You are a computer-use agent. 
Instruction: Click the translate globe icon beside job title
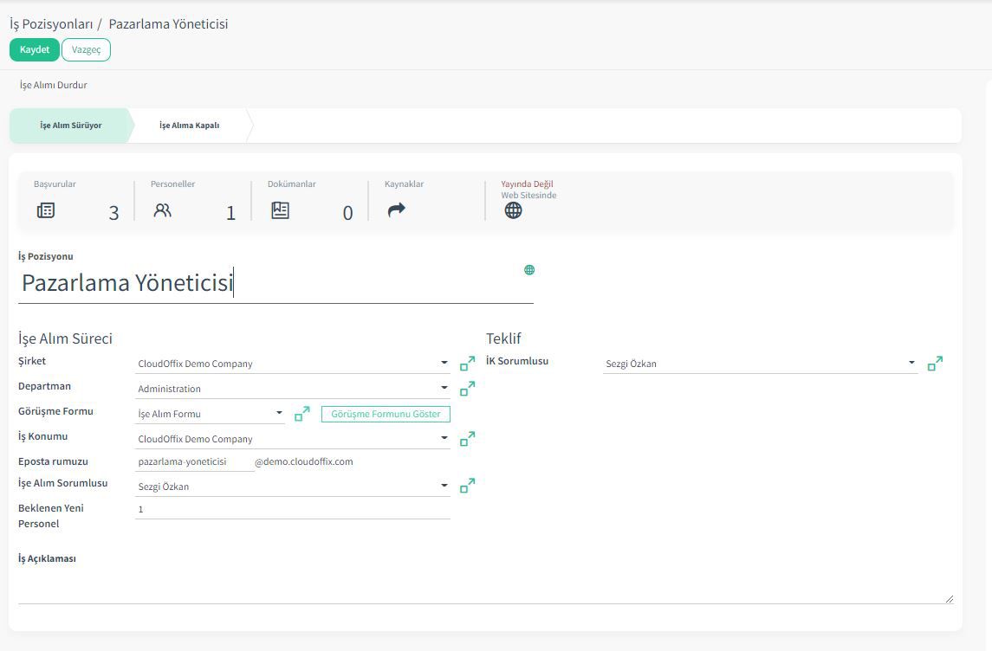click(x=529, y=270)
